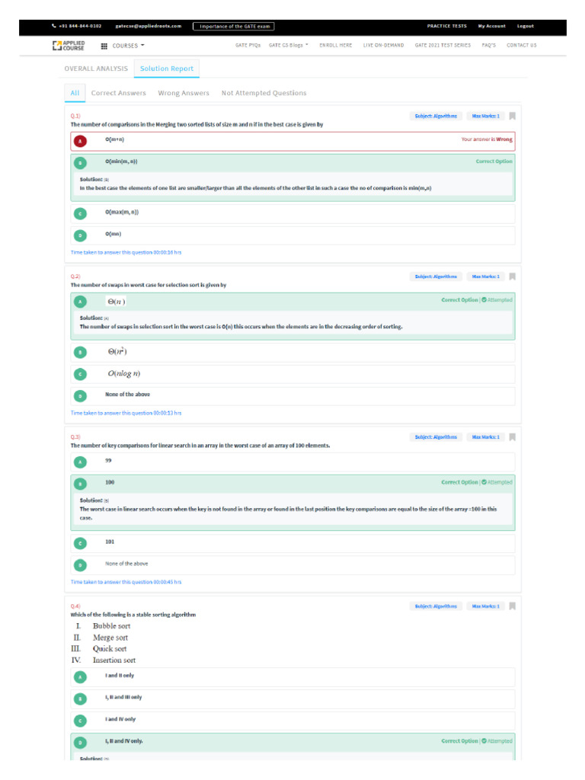Expand the Courses dropdown
Screen dimensions: 585x780
[x=128, y=46]
